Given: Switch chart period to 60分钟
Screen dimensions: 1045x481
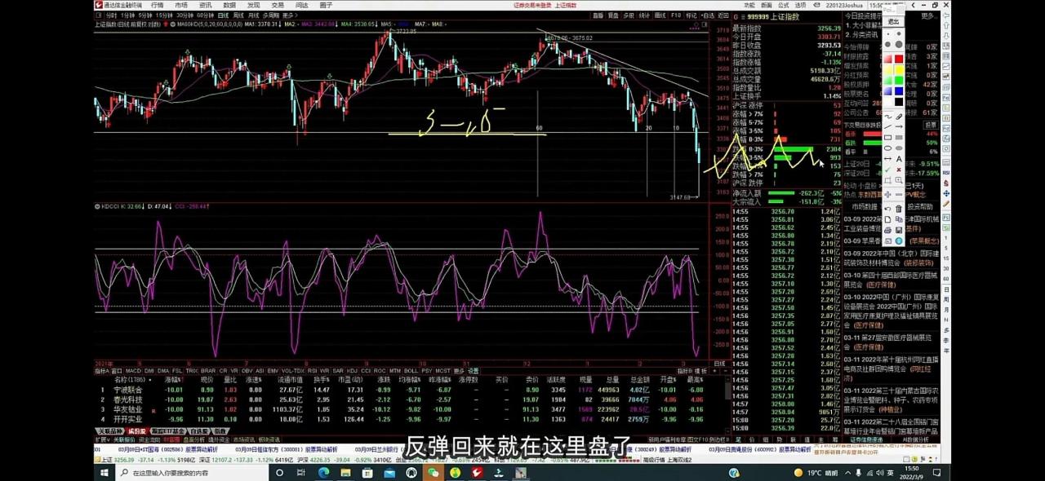Looking at the screenshot, I should 205,15.
